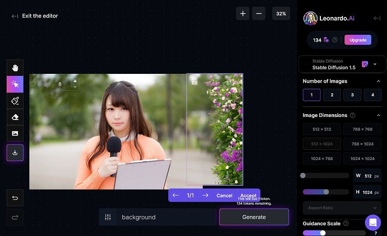
Task: Open the chat support bubble
Action: pyautogui.click(x=373, y=223)
